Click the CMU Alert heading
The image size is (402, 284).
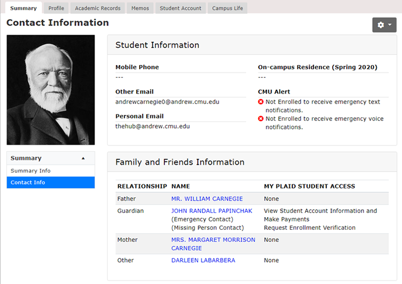tap(274, 92)
